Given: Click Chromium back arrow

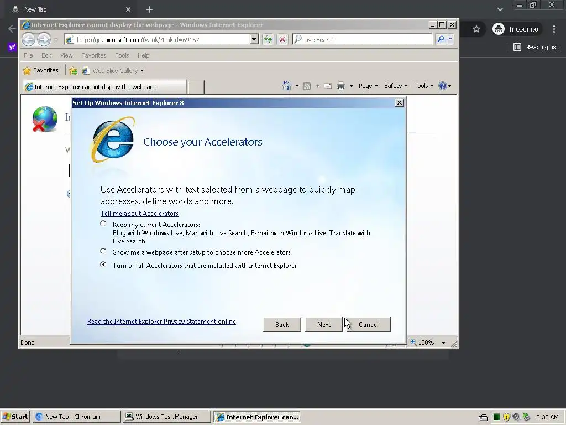Looking at the screenshot, I should (x=12, y=29).
